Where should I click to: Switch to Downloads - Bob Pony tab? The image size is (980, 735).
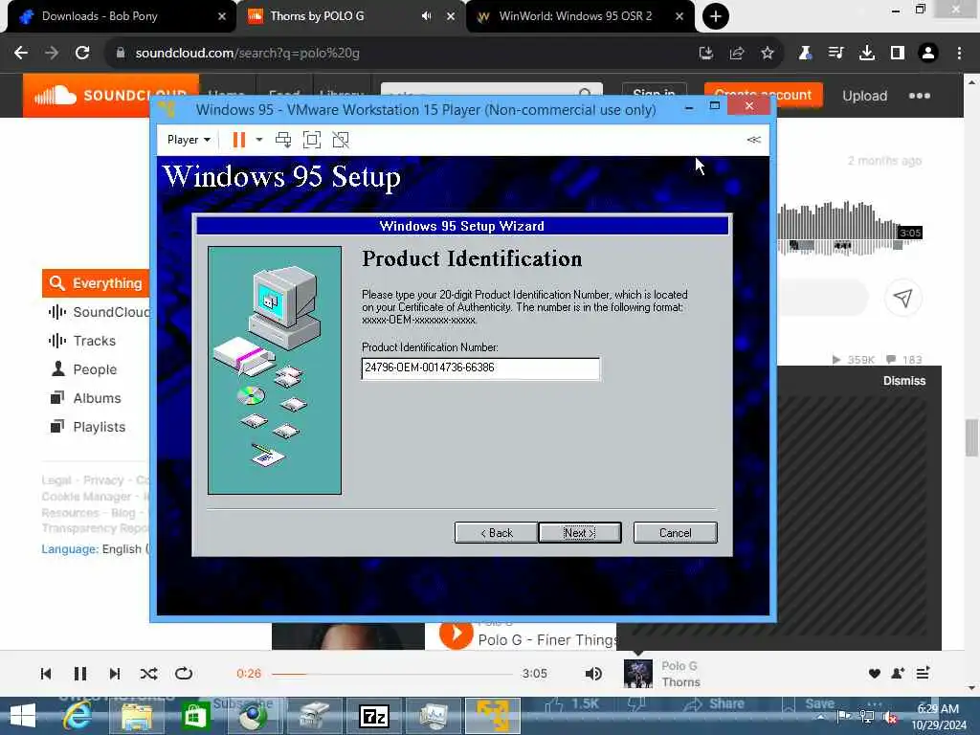tap(120, 16)
